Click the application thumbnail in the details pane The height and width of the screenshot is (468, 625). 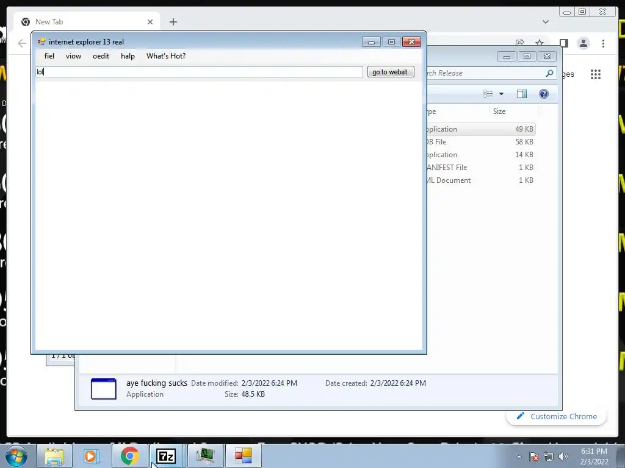(104, 388)
